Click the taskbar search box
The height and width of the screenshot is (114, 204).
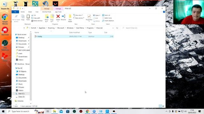pyautogui.click(x=25, y=111)
